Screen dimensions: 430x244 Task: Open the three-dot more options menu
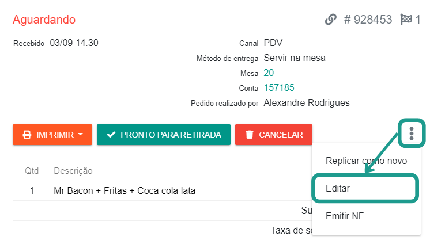click(x=411, y=134)
